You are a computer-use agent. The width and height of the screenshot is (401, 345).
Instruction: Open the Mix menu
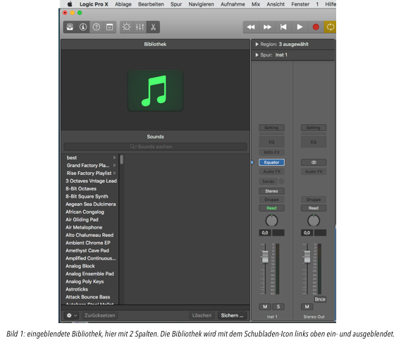click(256, 4)
